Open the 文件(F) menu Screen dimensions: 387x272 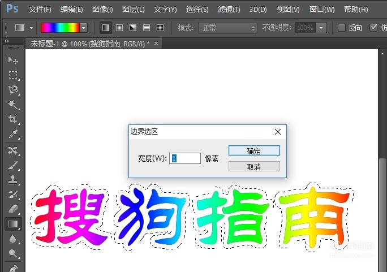pyautogui.click(x=40, y=10)
